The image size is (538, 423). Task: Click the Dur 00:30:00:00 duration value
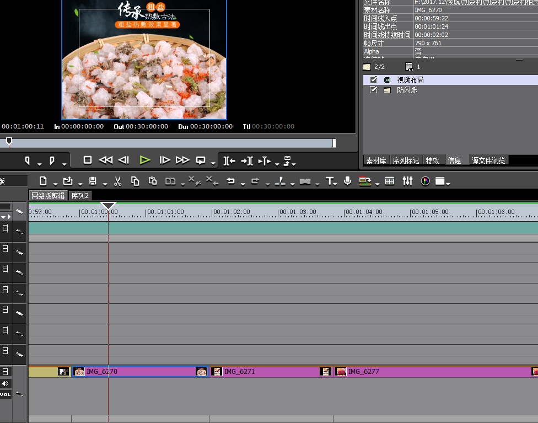coord(211,126)
